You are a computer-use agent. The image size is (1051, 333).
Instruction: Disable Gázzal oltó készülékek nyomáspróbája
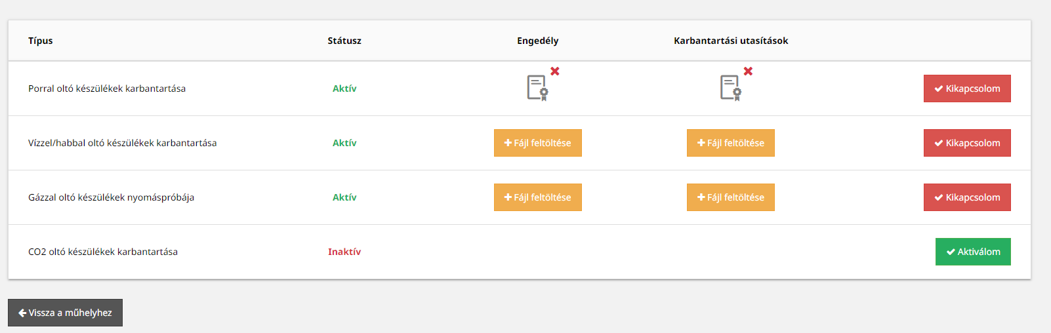pyautogui.click(x=967, y=197)
